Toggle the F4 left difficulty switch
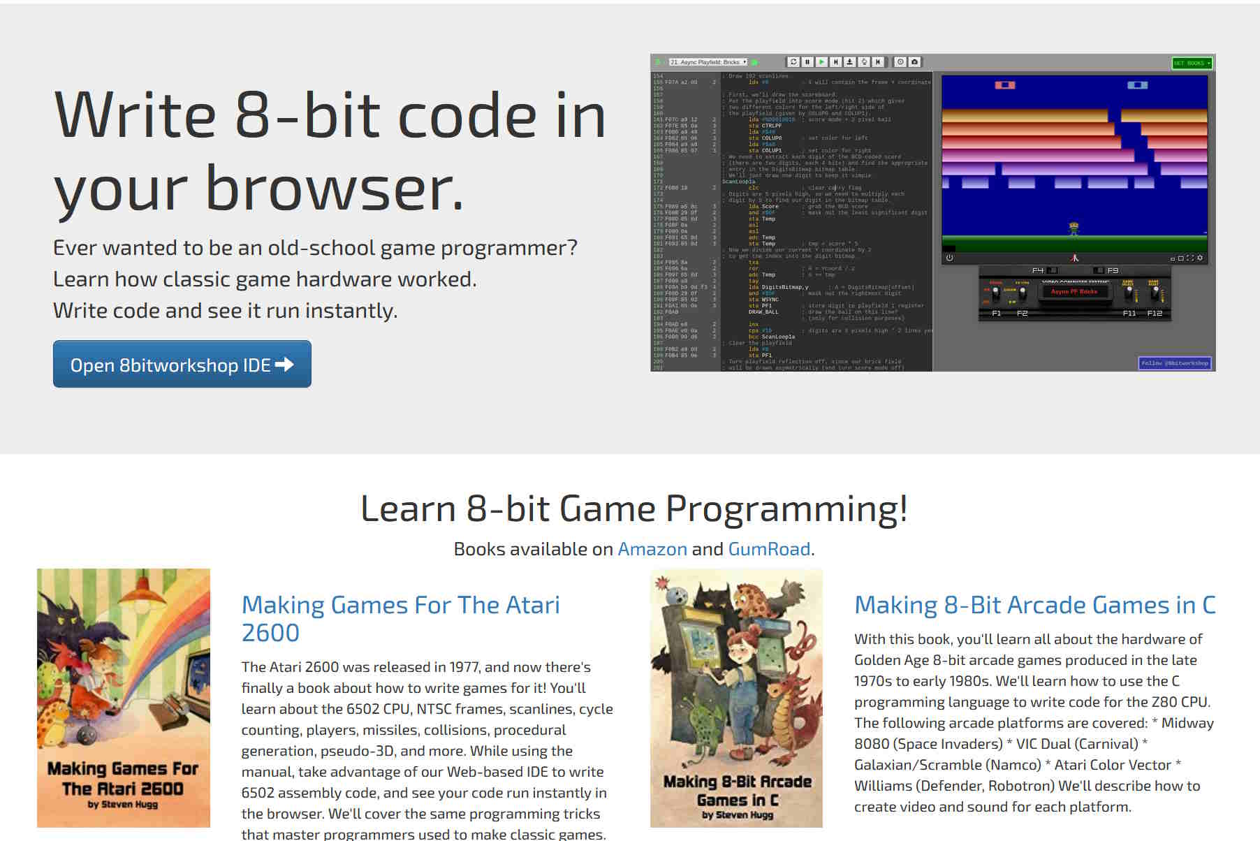The image size is (1260, 841). coord(1053,271)
